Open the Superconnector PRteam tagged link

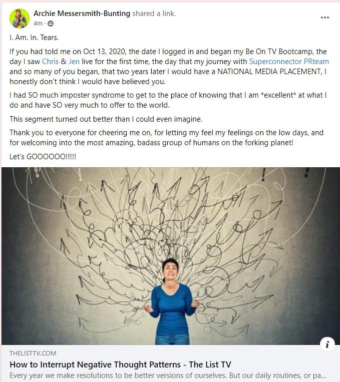click(x=289, y=62)
